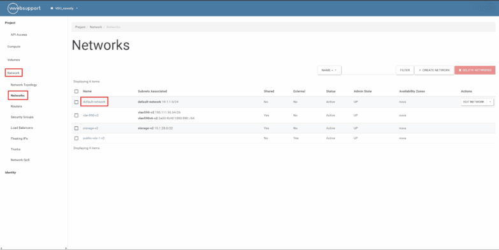Viewport: 499px width, 250px height.
Task: Select Networks in the sidebar
Action: pos(17,96)
